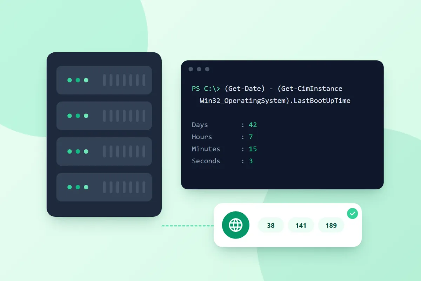Click the "PS C:\>" prompt text
This screenshot has width=421, height=281.
(x=206, y=89)
